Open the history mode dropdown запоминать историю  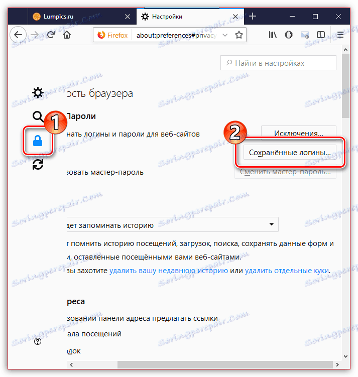pyautogui.click(x=173, y=225)
